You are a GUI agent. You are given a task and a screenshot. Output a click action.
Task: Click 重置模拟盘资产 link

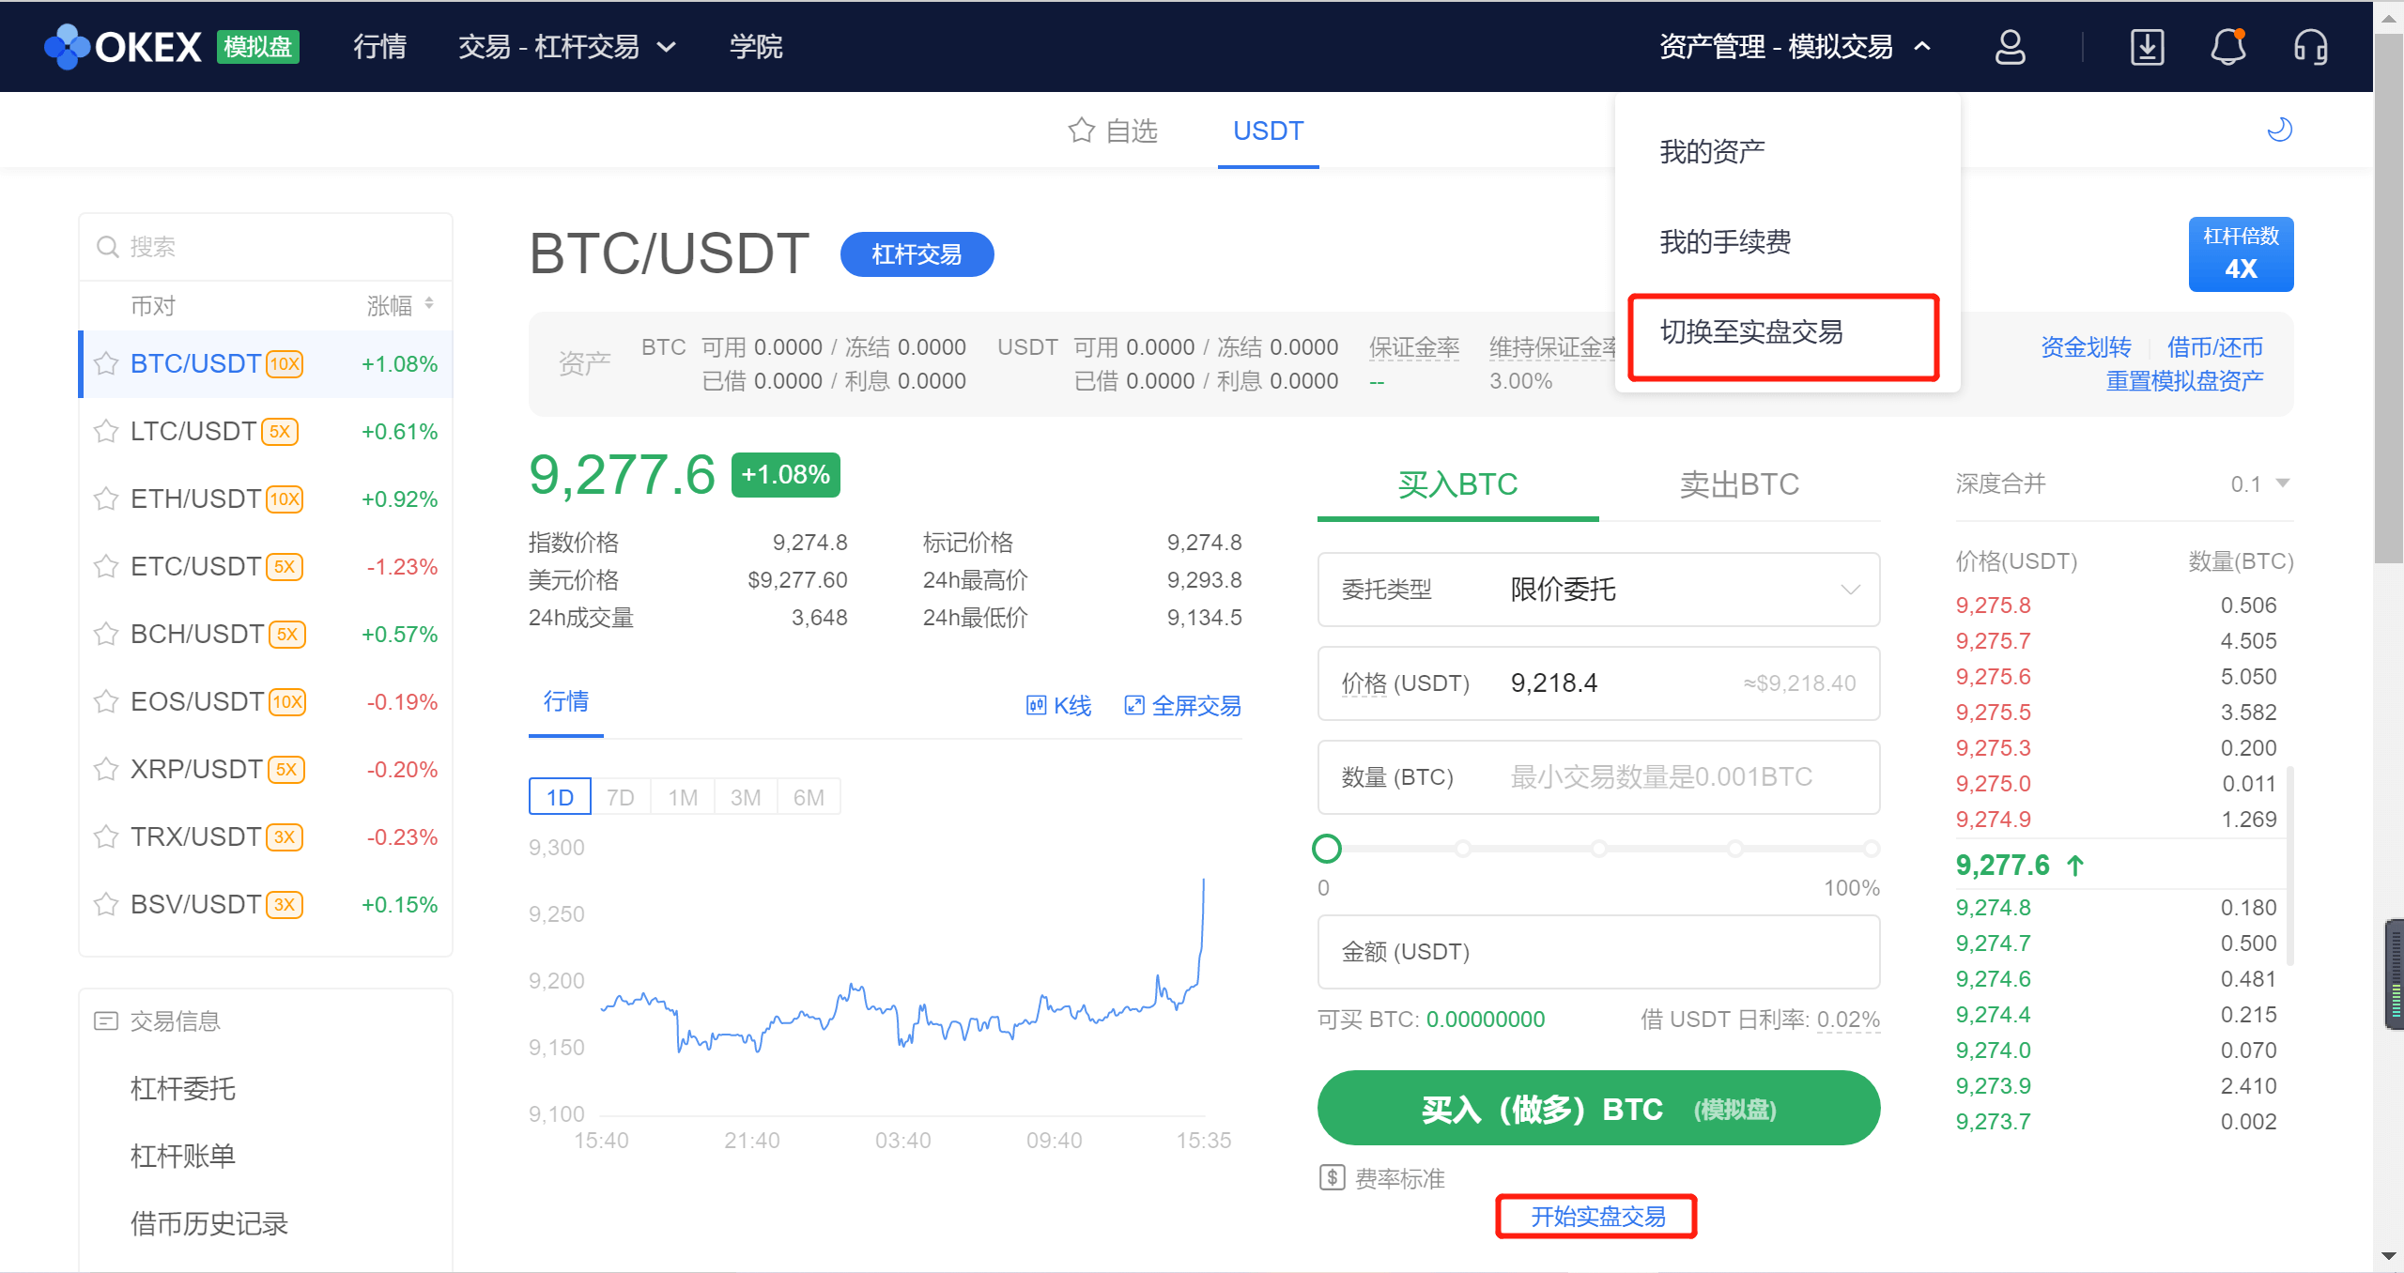coord(2184,381)
